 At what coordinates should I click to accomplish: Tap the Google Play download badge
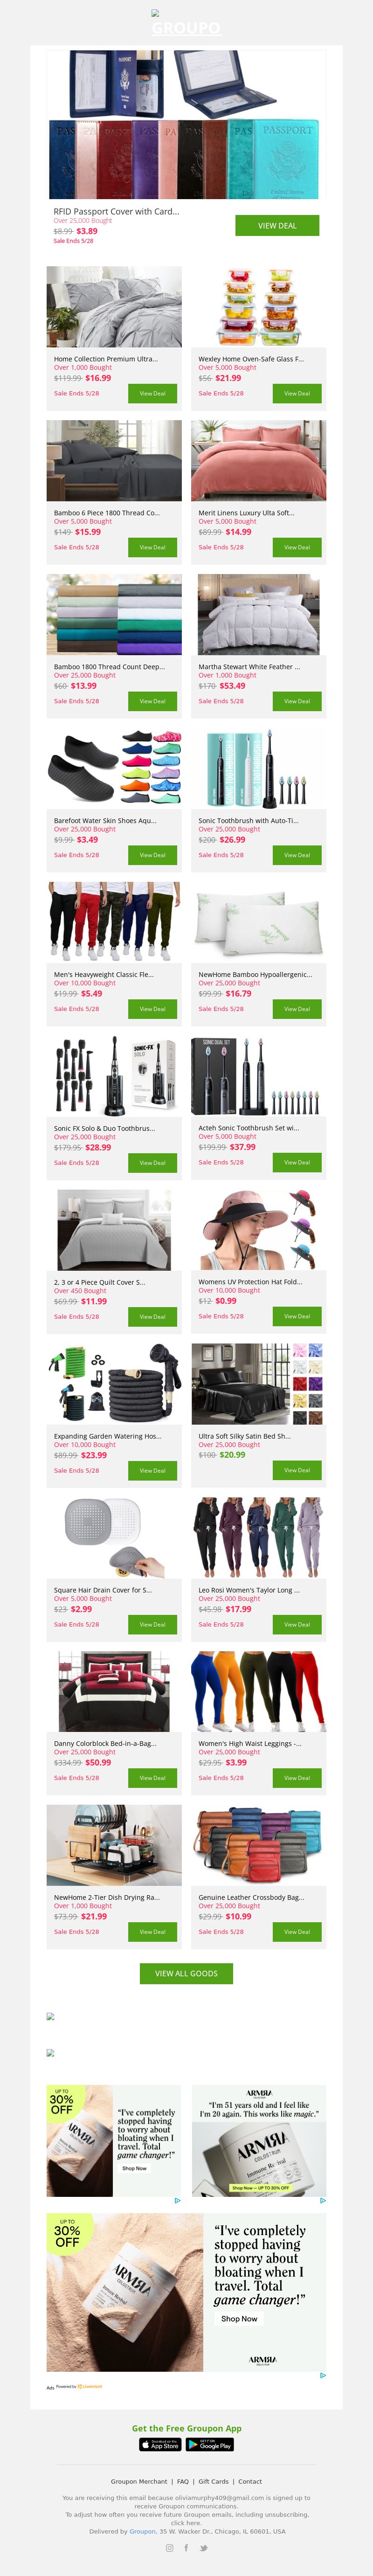coord(210,2444)
